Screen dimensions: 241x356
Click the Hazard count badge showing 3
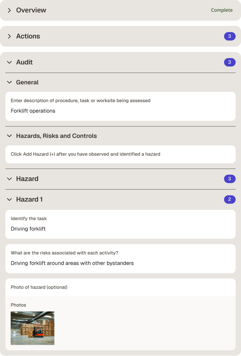tap(230, 179)
